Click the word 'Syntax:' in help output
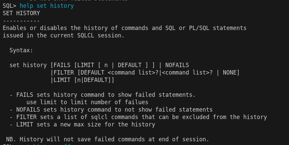289x145 pixels. (21, 50)
